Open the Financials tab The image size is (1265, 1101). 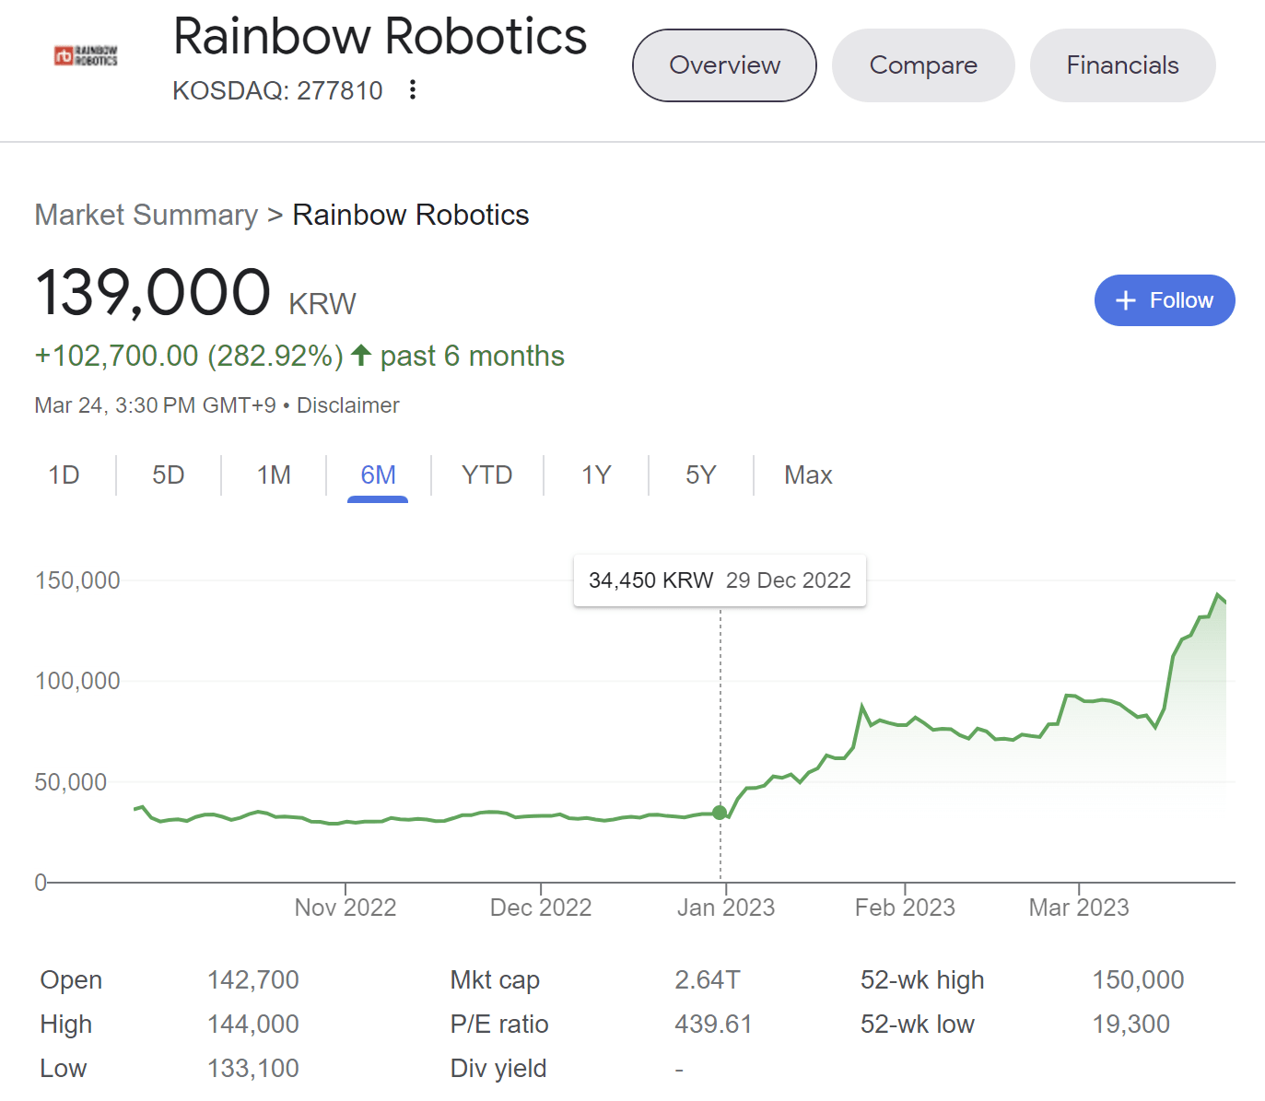coord(1122,65)
